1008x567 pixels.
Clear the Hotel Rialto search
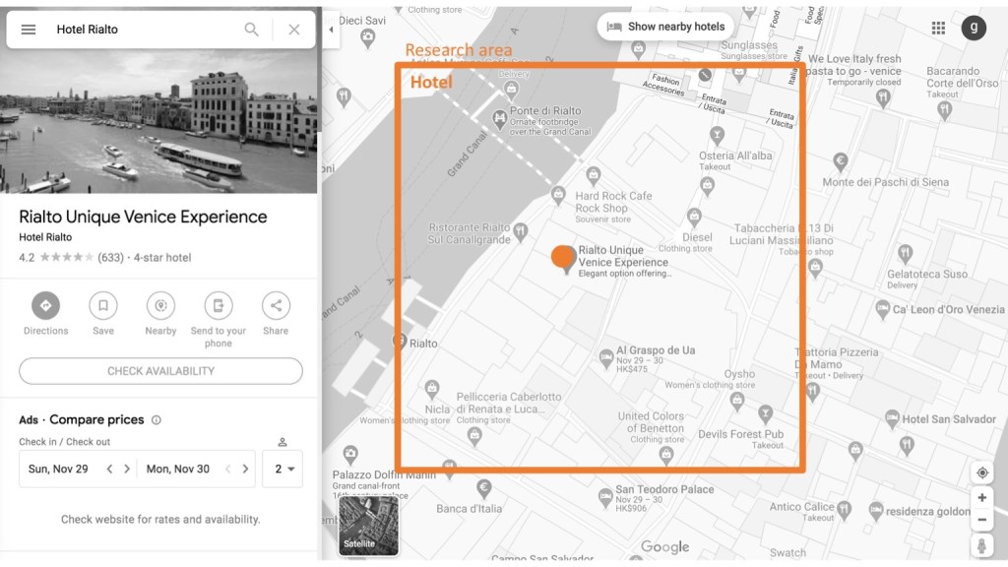point(294,30)
